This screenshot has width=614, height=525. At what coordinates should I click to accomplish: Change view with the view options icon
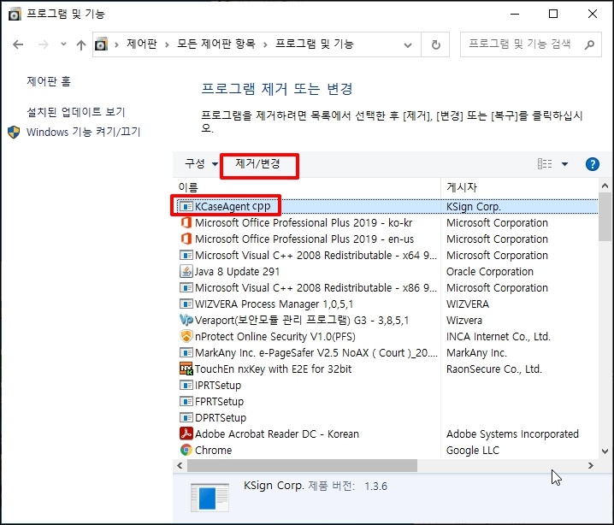pos(545,163)
